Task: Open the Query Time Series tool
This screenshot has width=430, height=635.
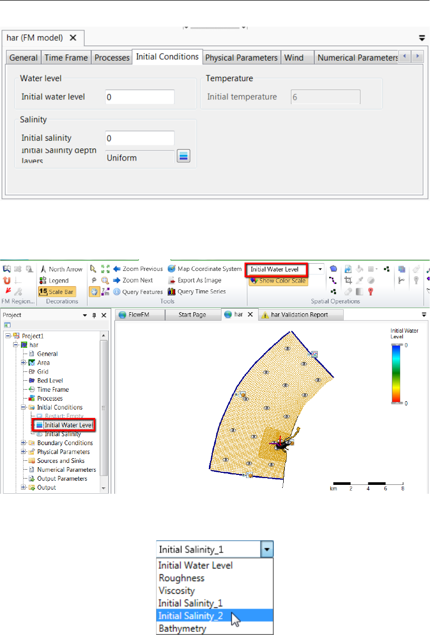Action: click(x=197, y=292)
